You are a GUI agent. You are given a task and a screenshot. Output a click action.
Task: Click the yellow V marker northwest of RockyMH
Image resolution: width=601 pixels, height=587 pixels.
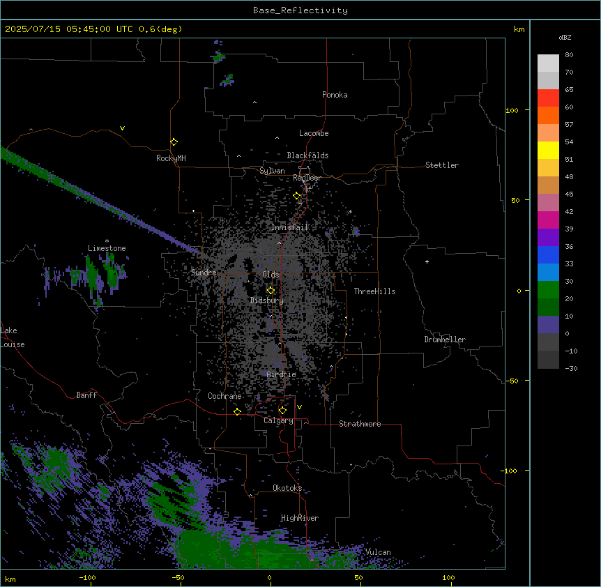coord(122,128)
